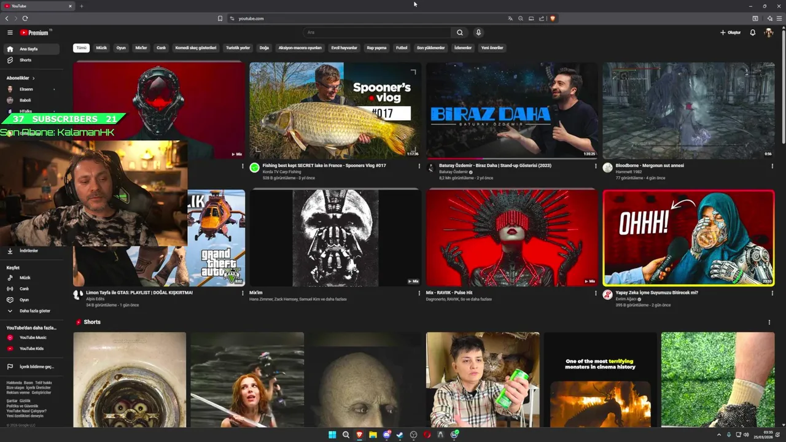Viewport: 786px width, 442px height.
Task: Open the Spooner's vlog fishing thumbnail
Action: click(x=335, y=110)
